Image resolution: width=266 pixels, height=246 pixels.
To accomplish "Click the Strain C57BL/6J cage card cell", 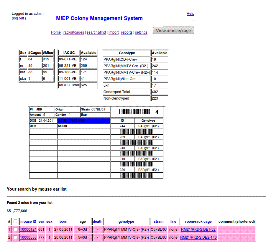I will coord(96,109).
